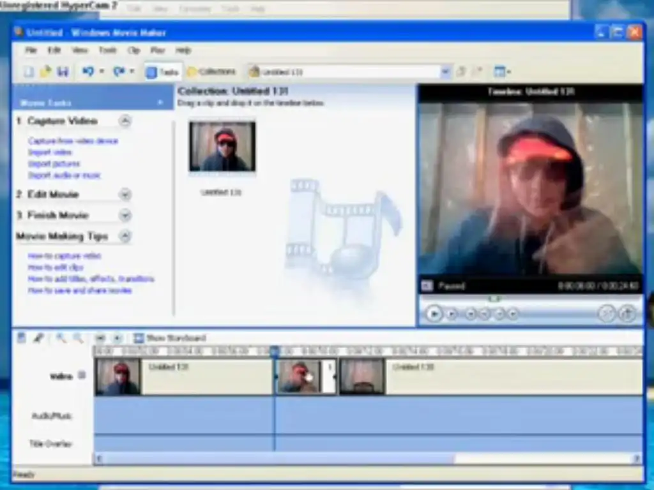Click the Import pictures link
The width and height of the screenshot is (654, 490).
tap(54, 164)
